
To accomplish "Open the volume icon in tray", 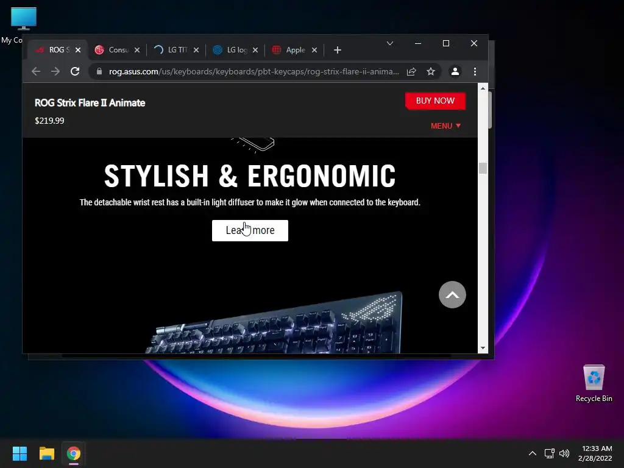I will click(x=564, y=453).
